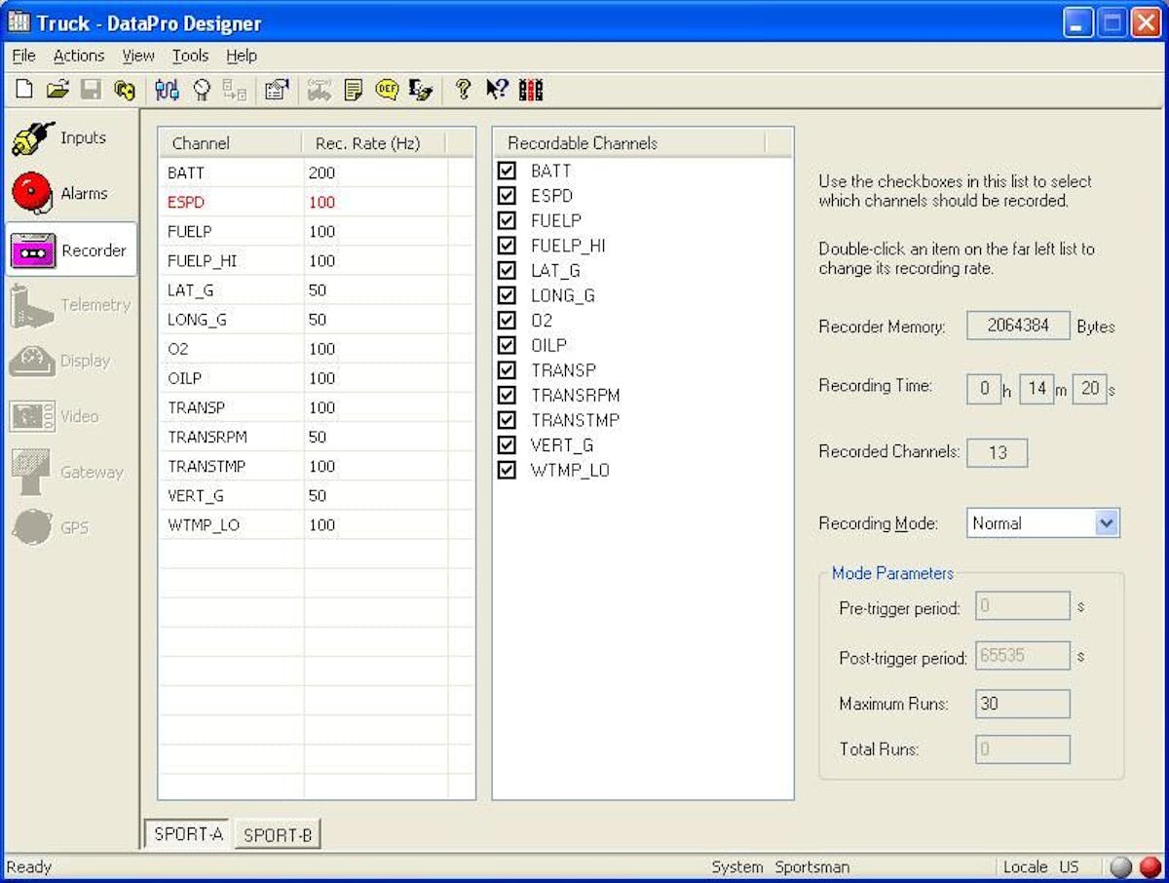Screen dimensions: 1169x883
Task: Click the Rec. Rate (Hz) column header
Action: 368,143
